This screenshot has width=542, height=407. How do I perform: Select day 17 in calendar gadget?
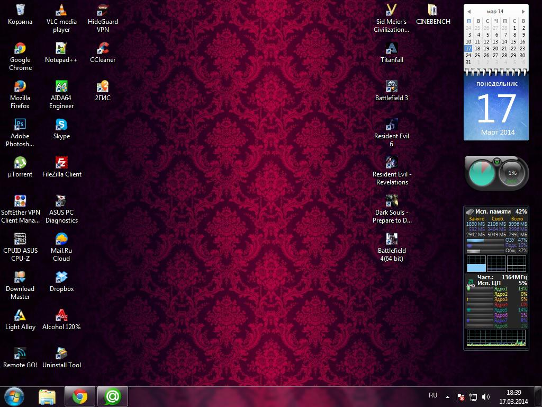point(468,48)
